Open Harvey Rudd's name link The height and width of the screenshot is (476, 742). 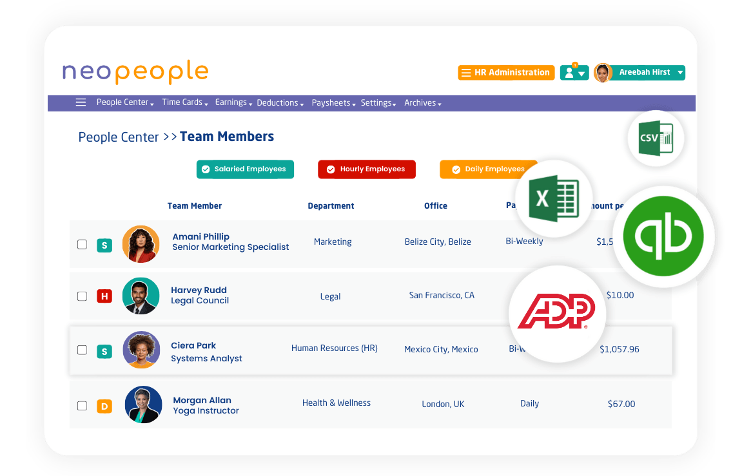pyautogui.click(x=199, y=290)
